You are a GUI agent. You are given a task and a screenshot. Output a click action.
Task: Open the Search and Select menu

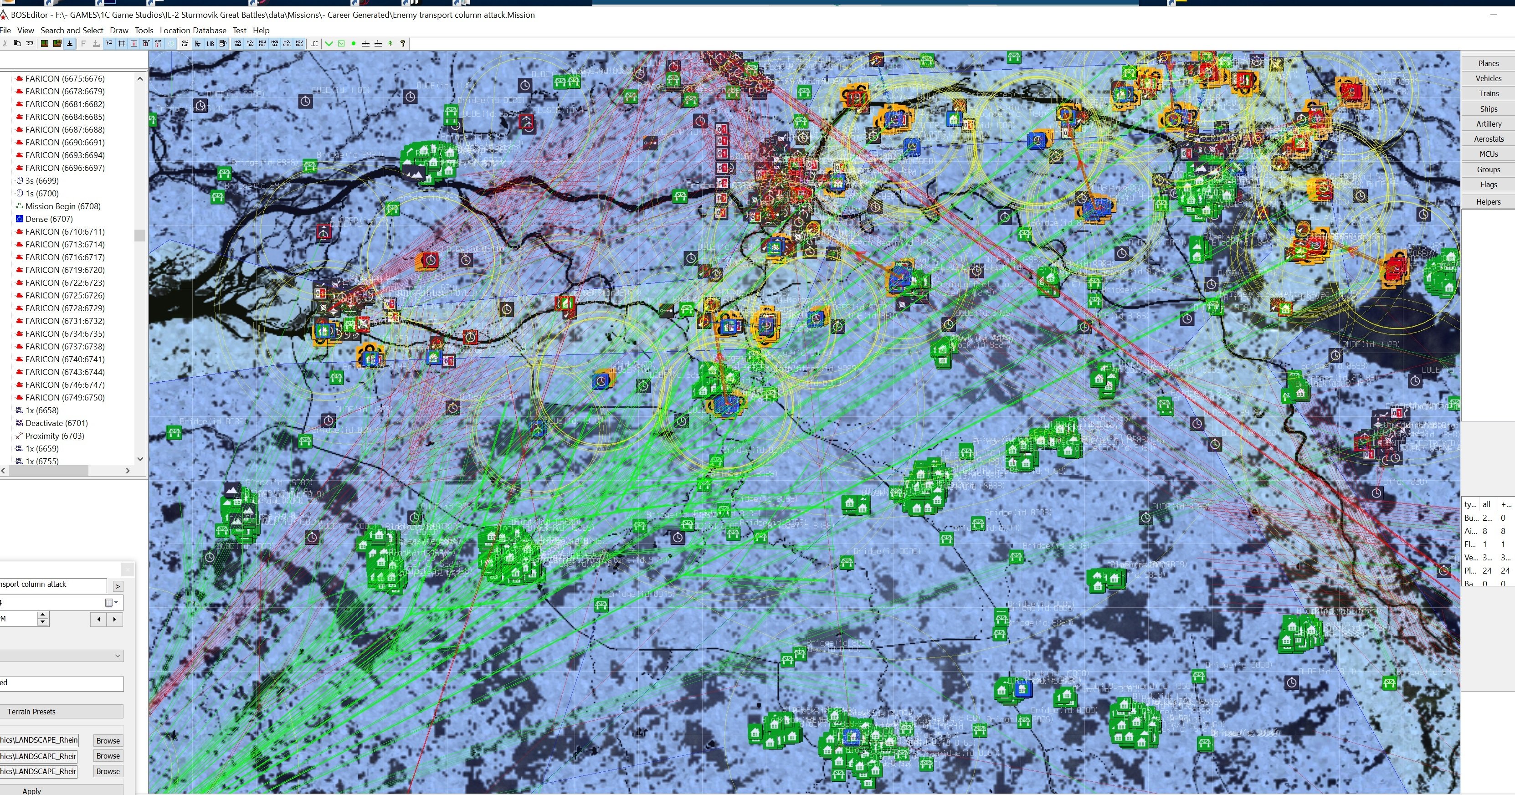[x=72, y=31]
